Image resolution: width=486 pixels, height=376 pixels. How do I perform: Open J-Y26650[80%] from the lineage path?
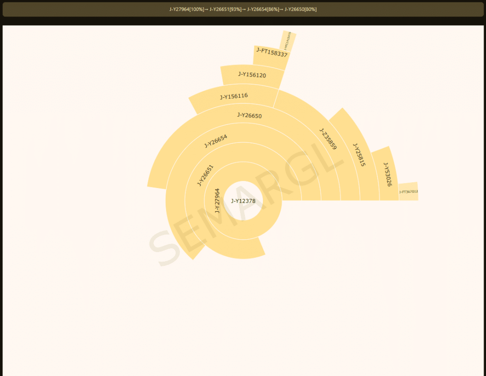(300, 9)
